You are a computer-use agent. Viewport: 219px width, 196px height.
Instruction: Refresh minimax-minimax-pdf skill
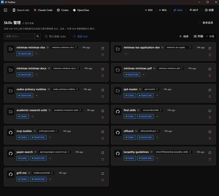coord(210,69)
